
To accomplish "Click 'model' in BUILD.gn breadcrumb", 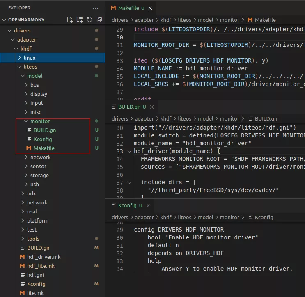I will coord(206,119).
